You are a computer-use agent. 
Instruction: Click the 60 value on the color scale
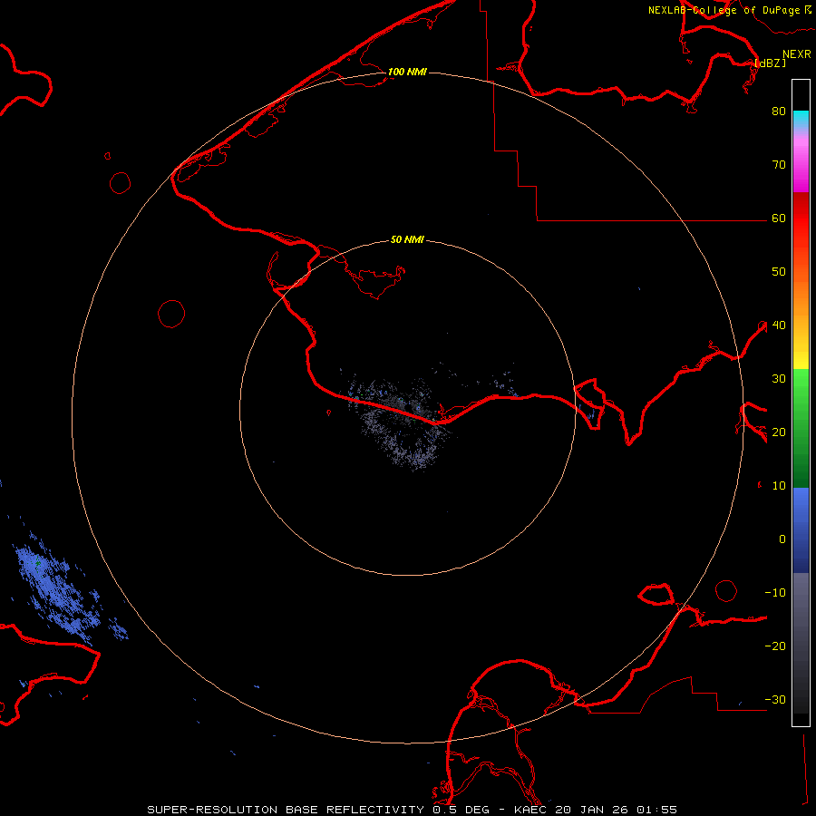779,219
